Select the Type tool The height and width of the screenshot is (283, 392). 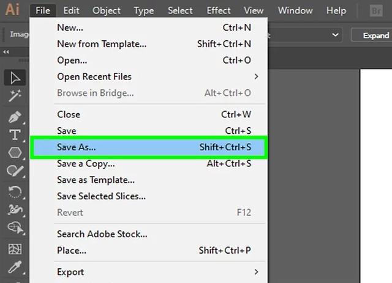pos(15,134)
